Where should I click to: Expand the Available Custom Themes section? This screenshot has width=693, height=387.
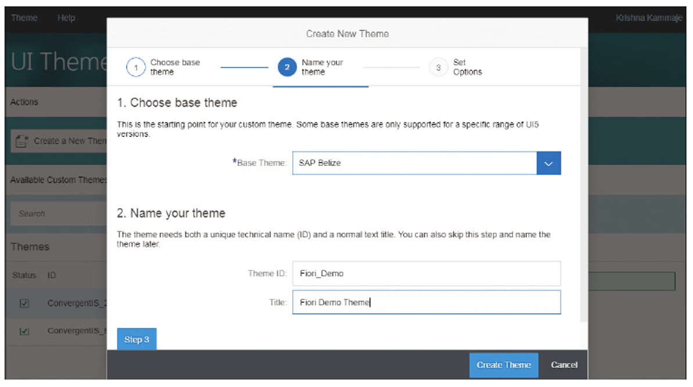pos(56,180)
